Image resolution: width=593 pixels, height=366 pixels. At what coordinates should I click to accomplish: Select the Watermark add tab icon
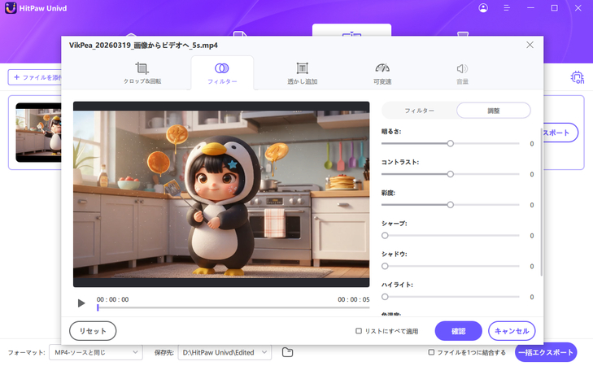point(302,69)
